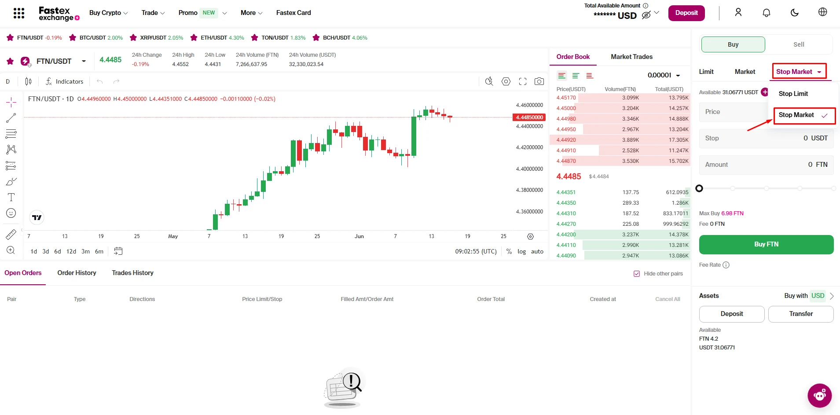Enter fullscreen chart mode
This screenshot has width=840, height=415.
coord(523,81)
